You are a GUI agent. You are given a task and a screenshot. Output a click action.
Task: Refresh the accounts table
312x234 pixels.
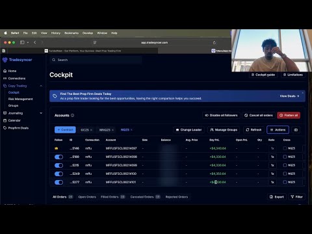coord(253,130)
